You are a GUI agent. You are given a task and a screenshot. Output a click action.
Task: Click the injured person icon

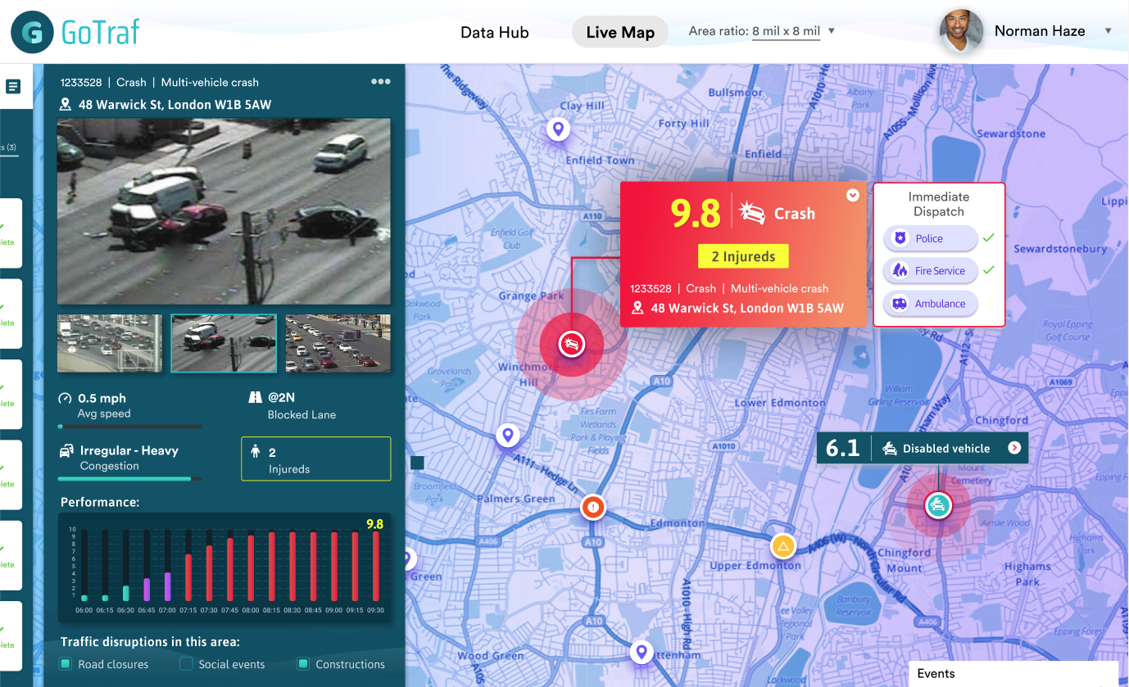255,451
